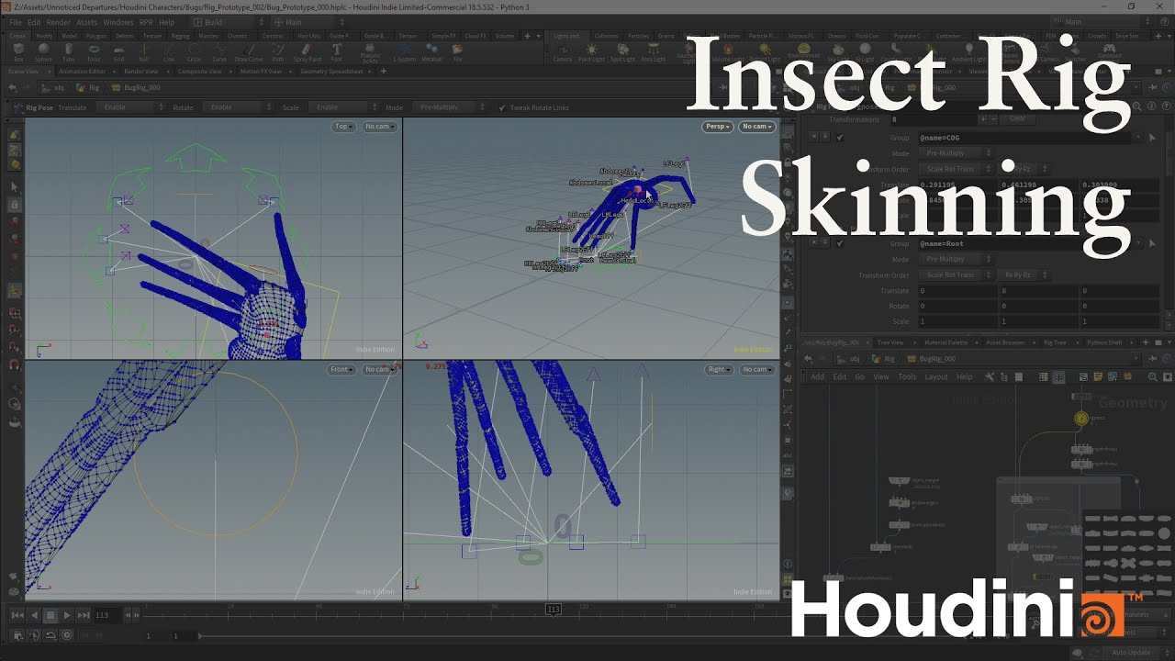The width and height of the screenshot is (1175, 661).
Task: Open the Front viewport view dropdown
Action: (x=341, y=369)
